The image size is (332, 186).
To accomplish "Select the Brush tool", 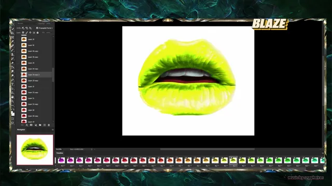I will click(12, 50).
